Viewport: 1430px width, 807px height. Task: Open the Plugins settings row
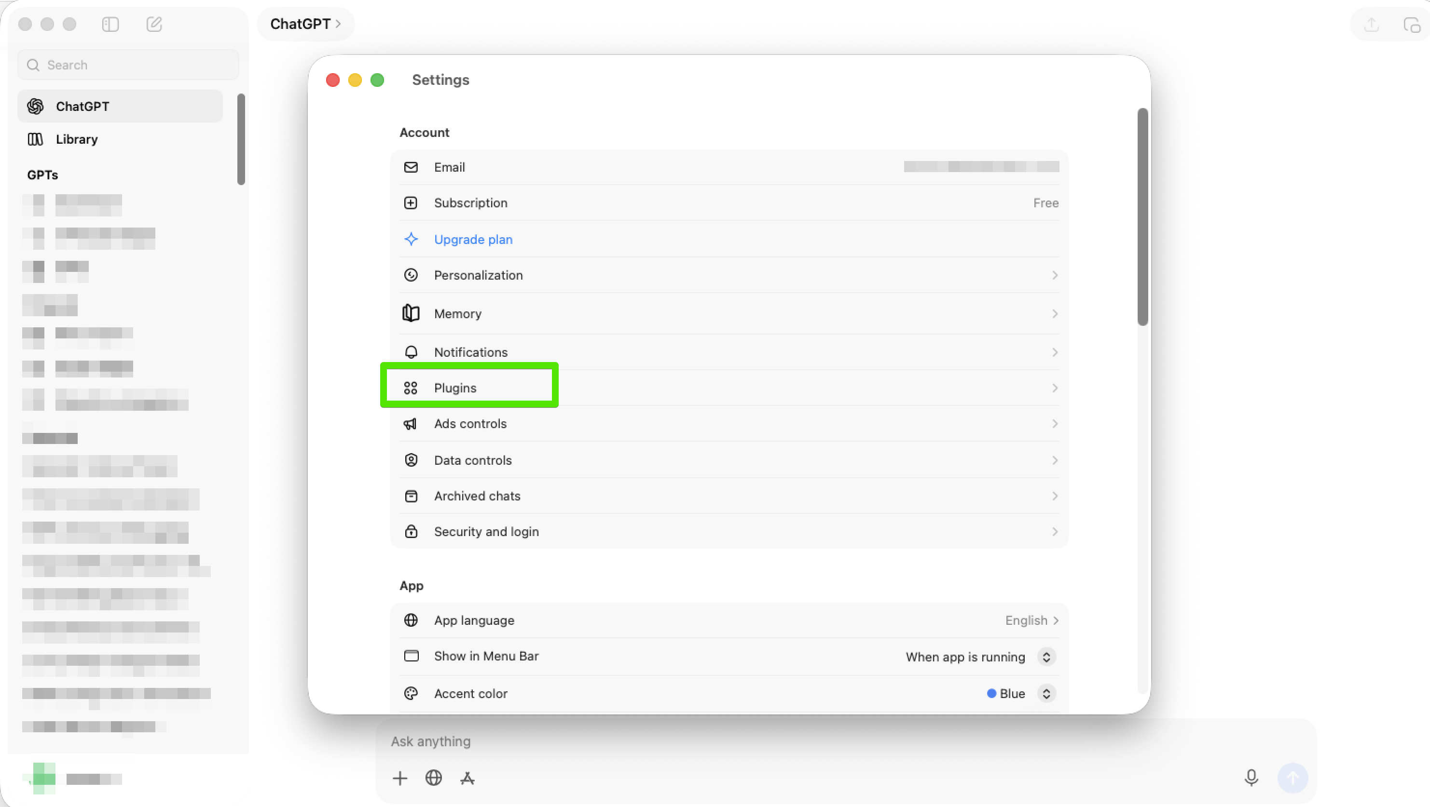729,388
